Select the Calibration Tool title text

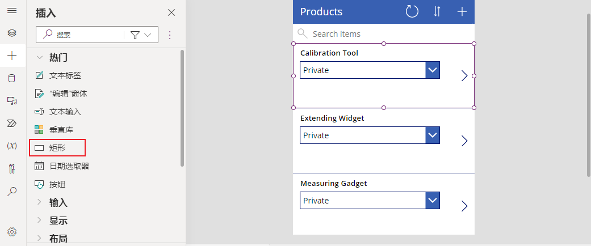click(x=329, y=53)
